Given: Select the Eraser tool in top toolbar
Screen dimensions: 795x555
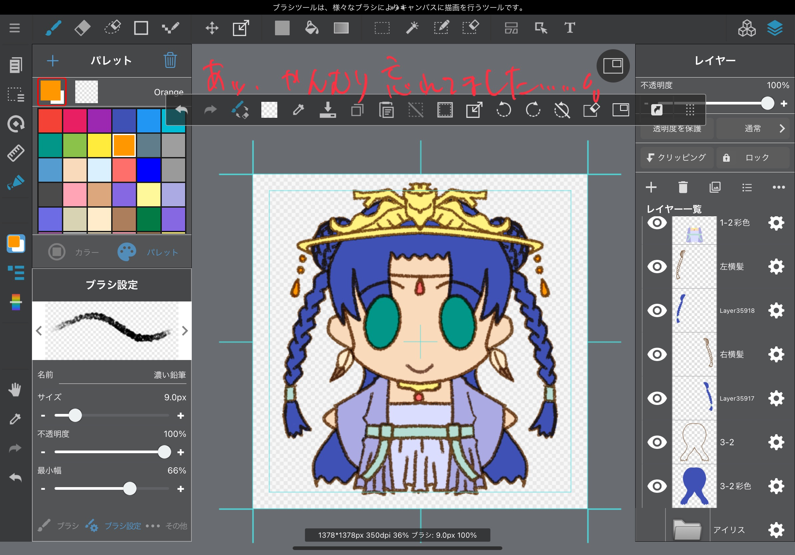Looking at the screenshot, I should coord(83,28).
